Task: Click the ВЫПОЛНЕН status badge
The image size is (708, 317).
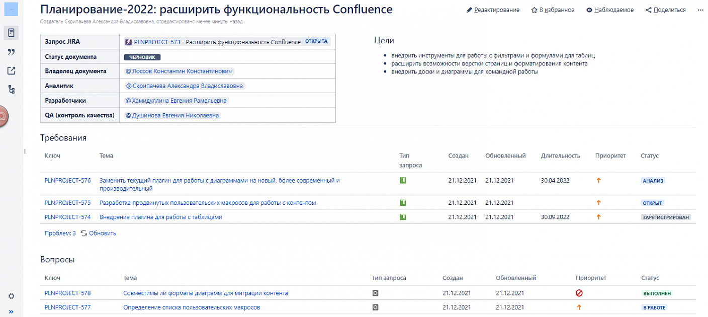Action: (x=657, y=293)
